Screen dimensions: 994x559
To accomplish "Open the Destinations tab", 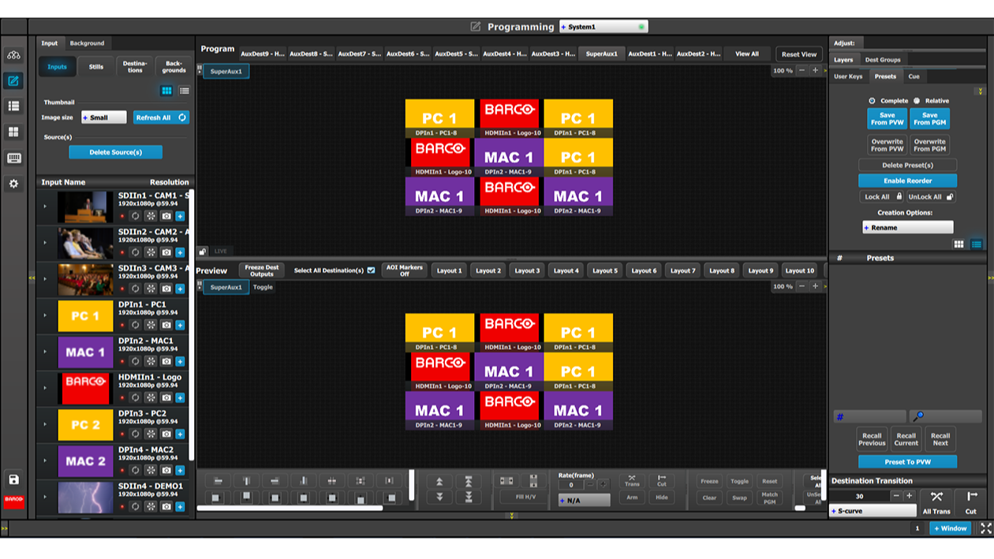I will click(x=135, y=67).
